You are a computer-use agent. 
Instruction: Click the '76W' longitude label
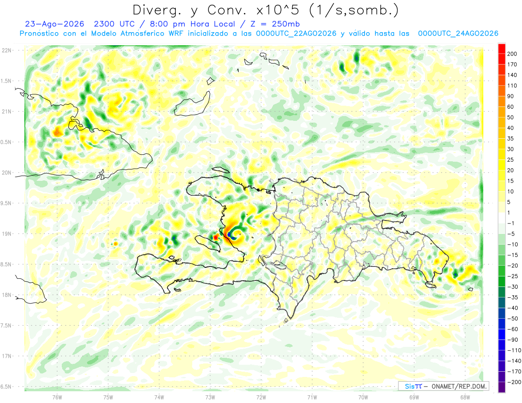click(x=57, y=397)
